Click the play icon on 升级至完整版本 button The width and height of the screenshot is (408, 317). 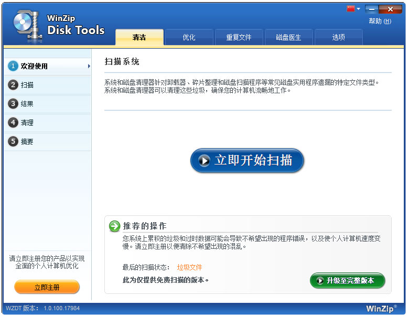[x=319, y=281]
